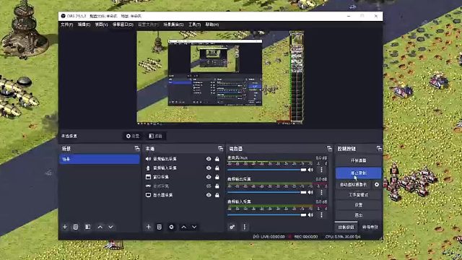This screenshot has width=462, height=260.
Task: Toggle visibility of 音频输出采集 source
Action: click(x=209, y=159)
